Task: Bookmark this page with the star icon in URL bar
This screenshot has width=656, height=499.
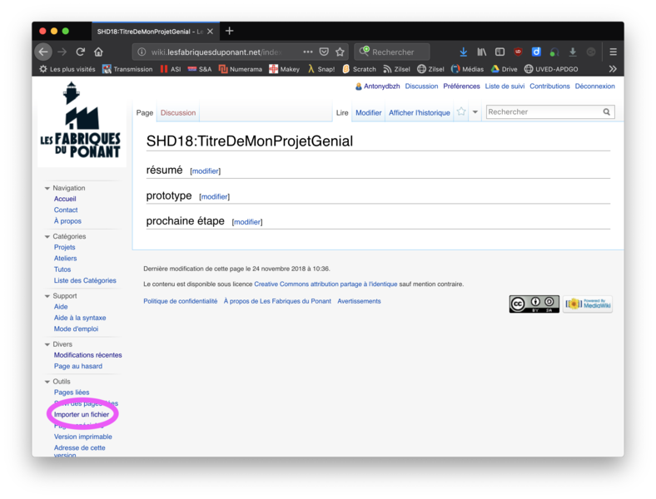Action: [x=340, y=52]
